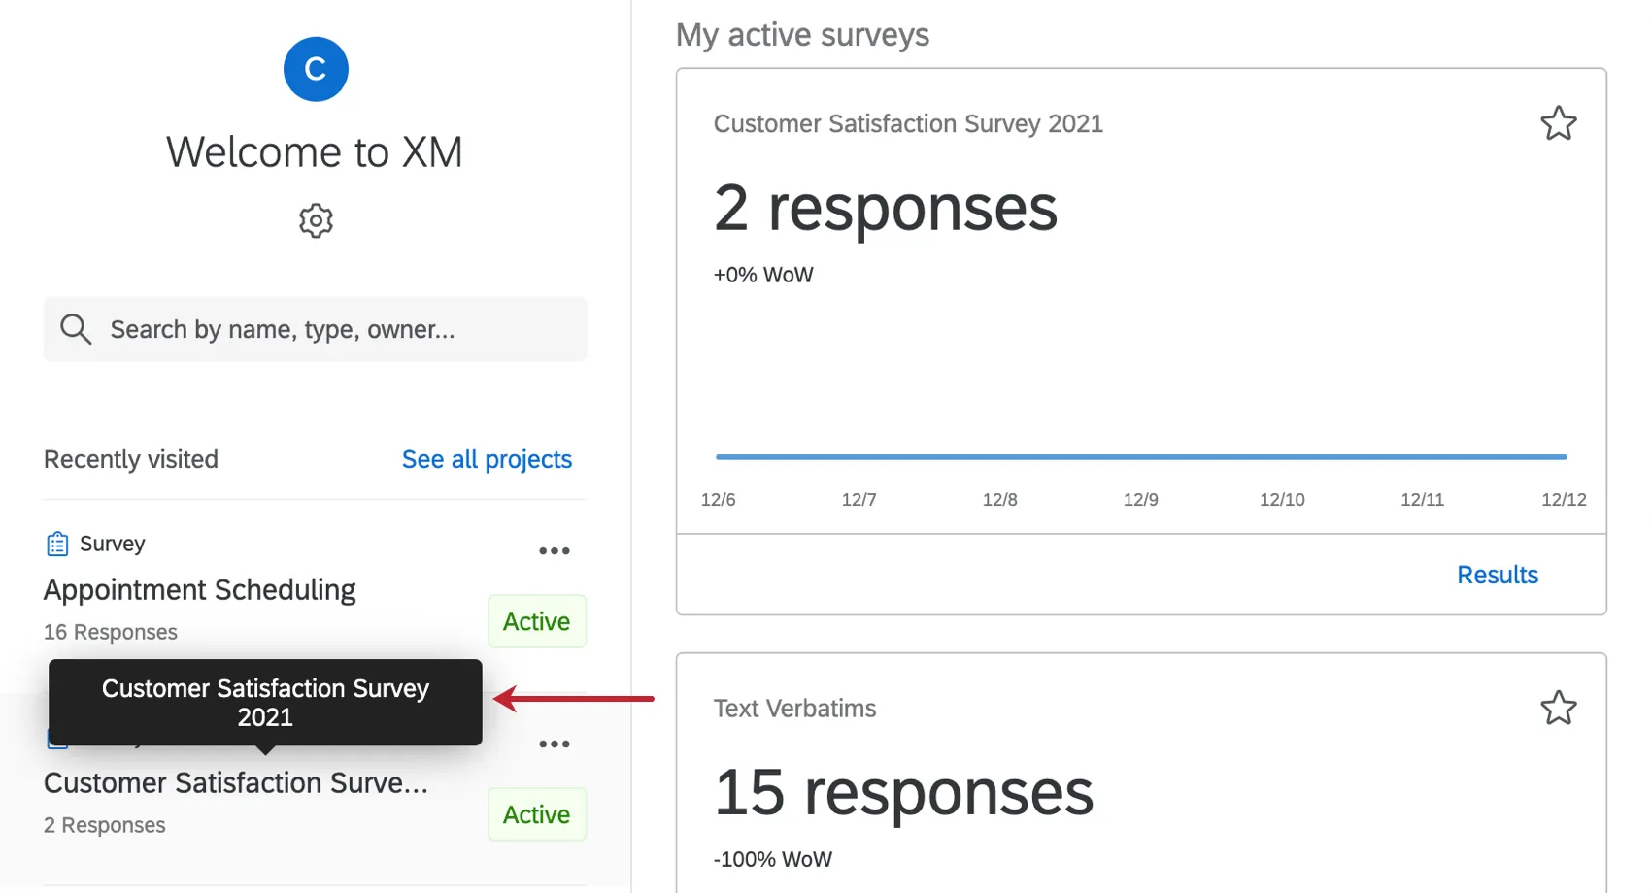Viewport: 1651px width, 893px height.
Task: Click the Text Verbatims card title
Action: (794, 709)
